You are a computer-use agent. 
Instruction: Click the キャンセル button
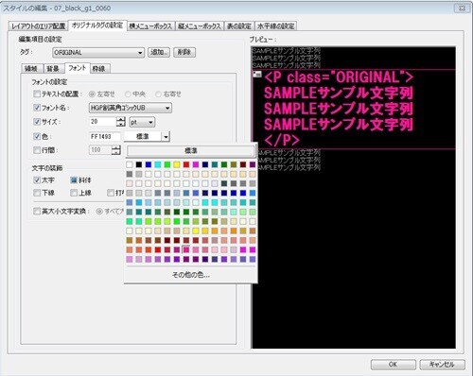pos(442,365)
